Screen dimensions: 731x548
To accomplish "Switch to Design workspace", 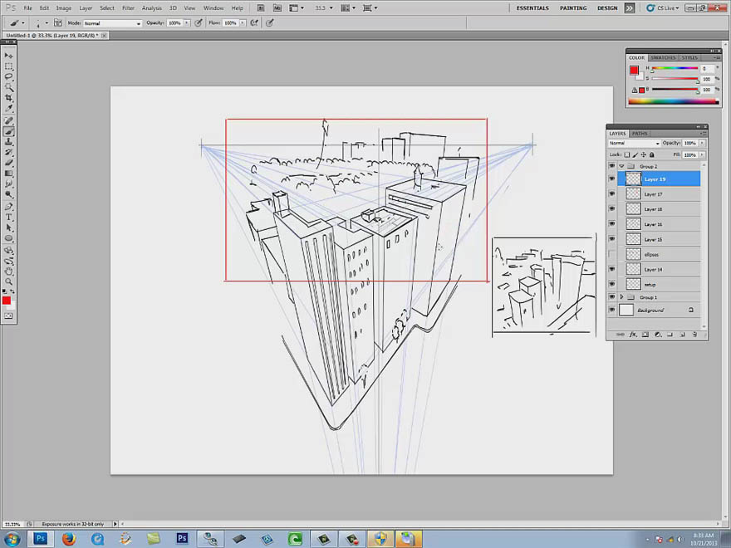I will (607, 8).
